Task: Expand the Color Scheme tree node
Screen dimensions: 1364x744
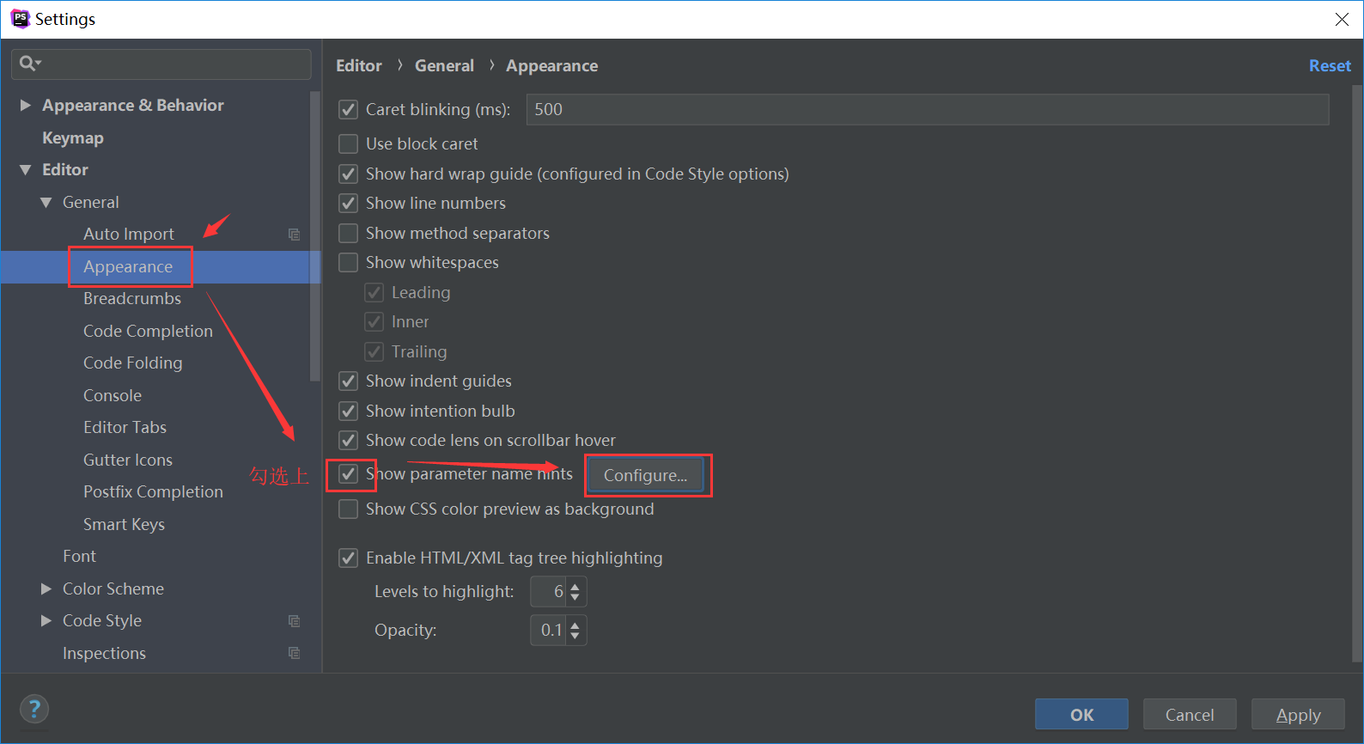Action: coord(46,589)
